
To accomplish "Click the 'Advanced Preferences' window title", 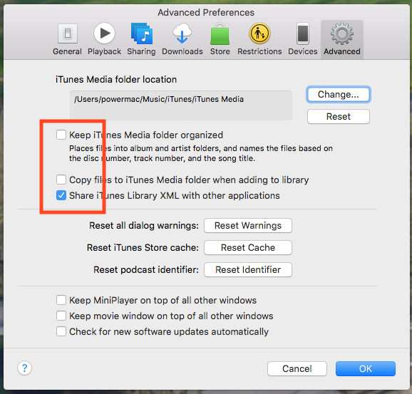I will tap(206, 13).
